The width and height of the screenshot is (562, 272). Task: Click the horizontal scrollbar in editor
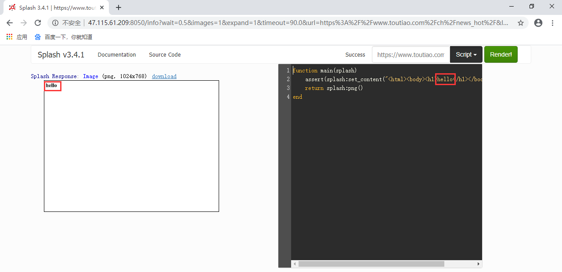point(371,264)
